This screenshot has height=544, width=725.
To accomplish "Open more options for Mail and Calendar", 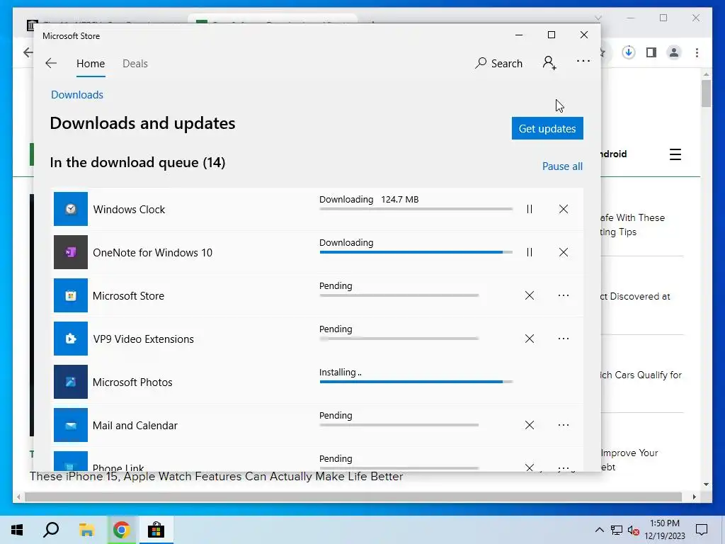I will [563, 425].
